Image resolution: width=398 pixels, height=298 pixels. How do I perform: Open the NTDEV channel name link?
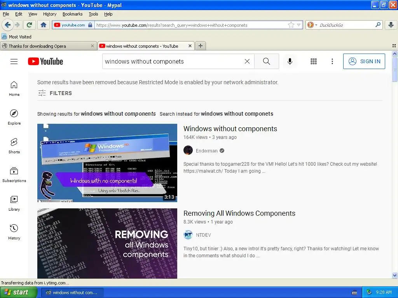203,235
